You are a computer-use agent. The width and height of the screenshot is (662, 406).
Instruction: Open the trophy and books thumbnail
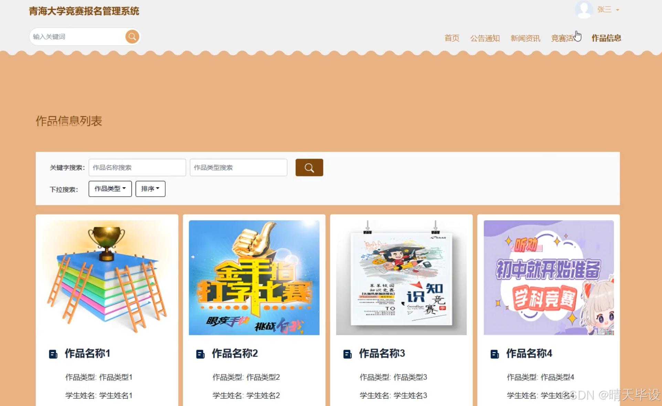click(x=107, y=277)
